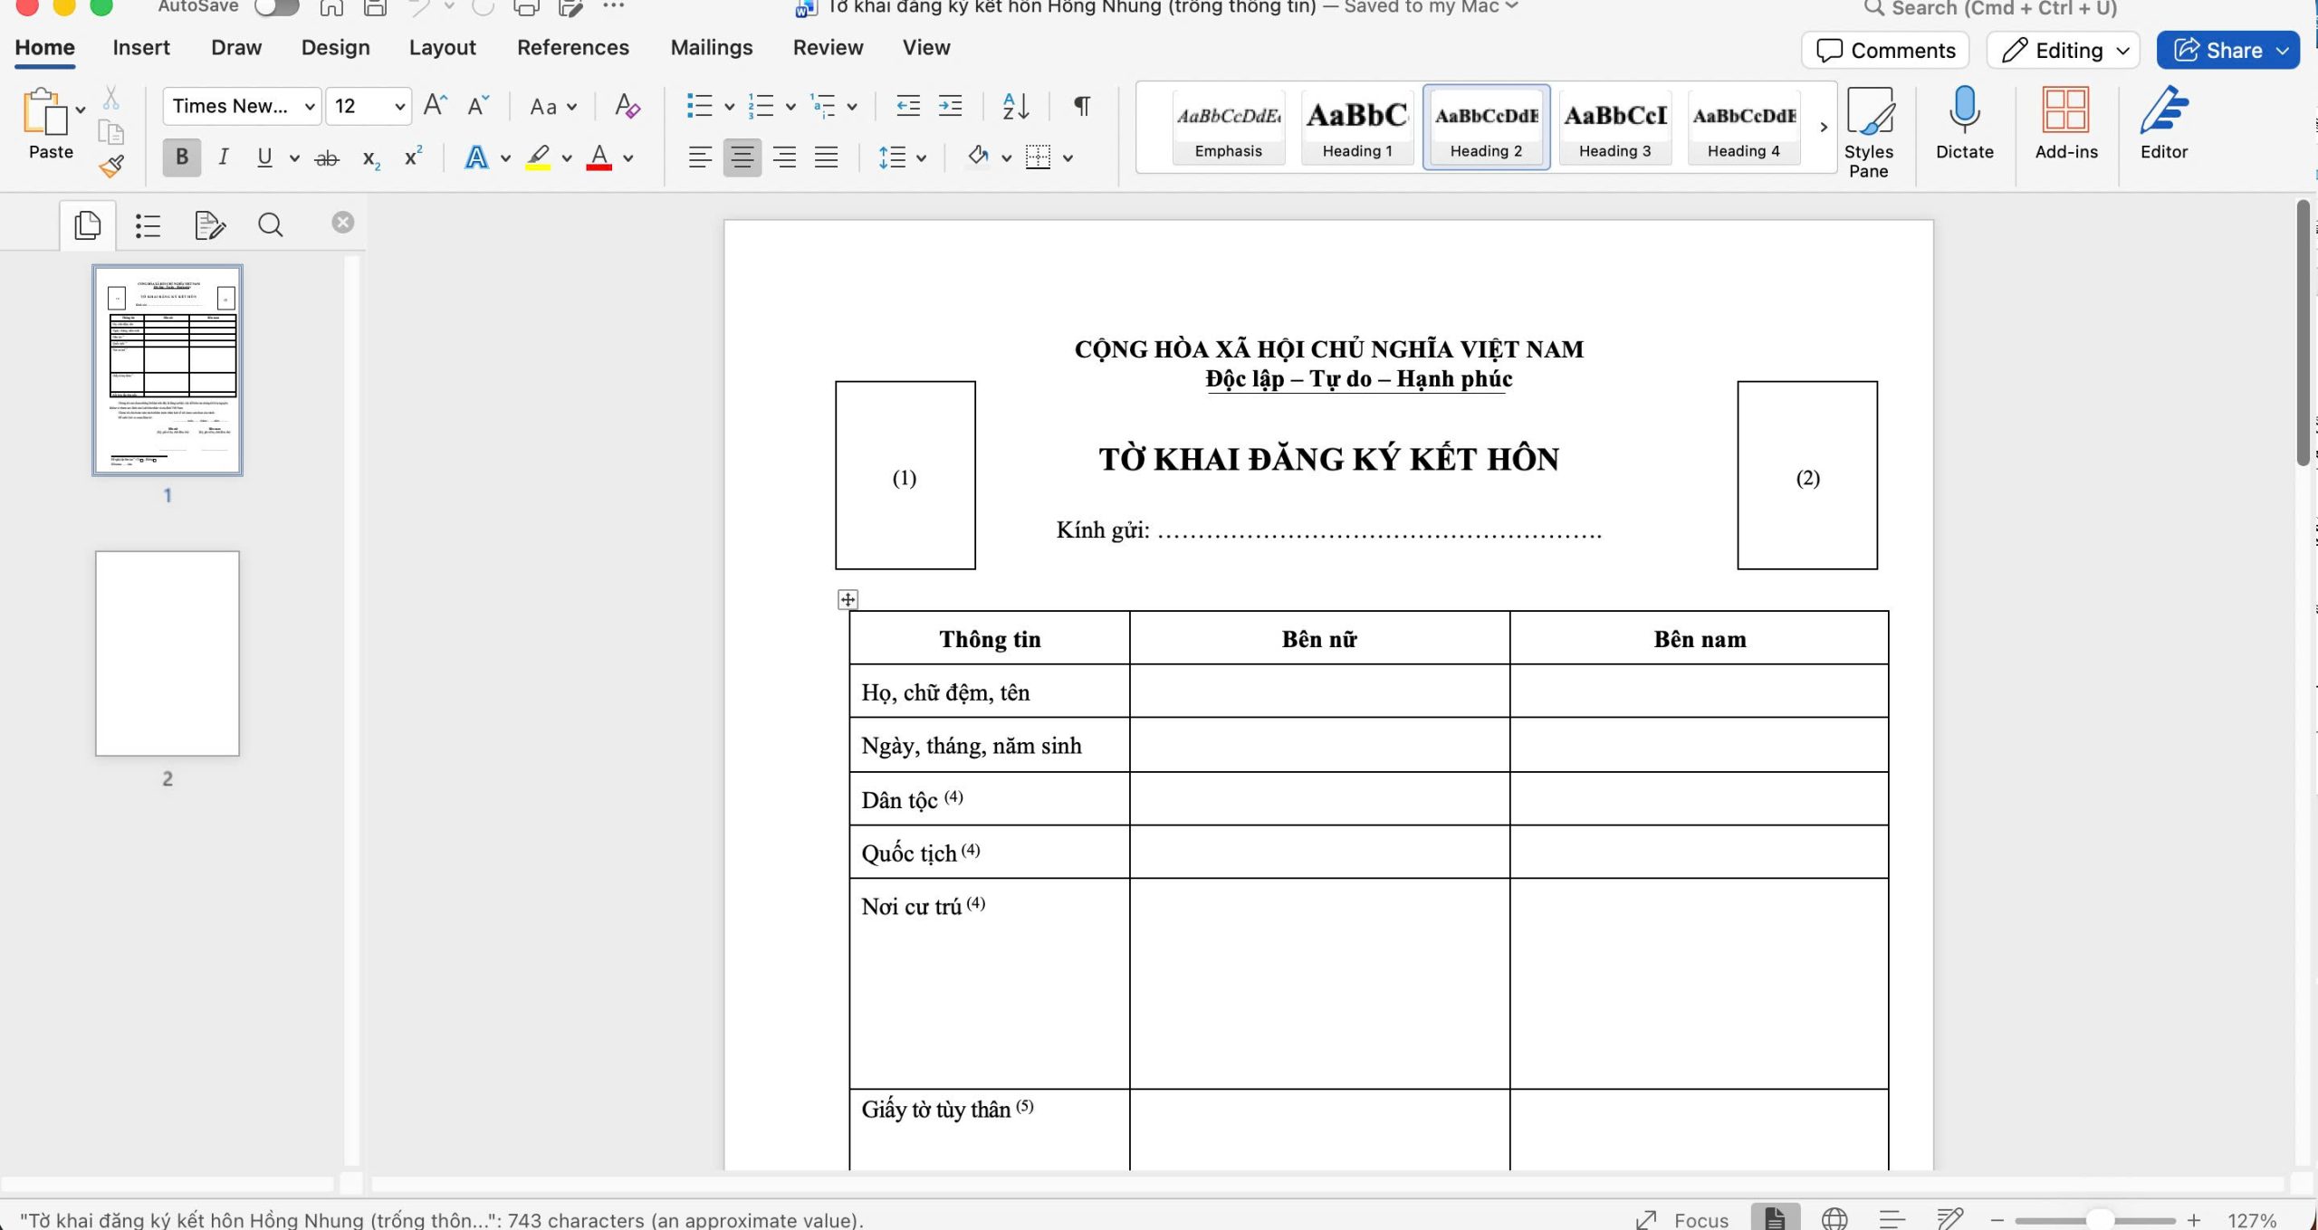Go to the Review tab

(828, 48)
